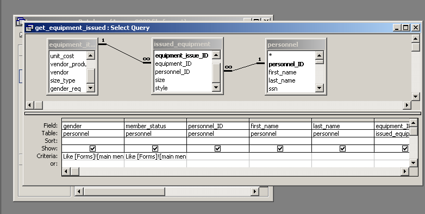Click member_status column Criteria cell
The image size is (425, 214).
point(155,156)
